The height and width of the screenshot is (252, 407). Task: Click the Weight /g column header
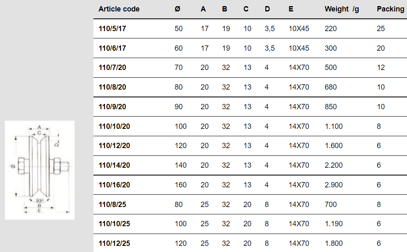(341, 9)
